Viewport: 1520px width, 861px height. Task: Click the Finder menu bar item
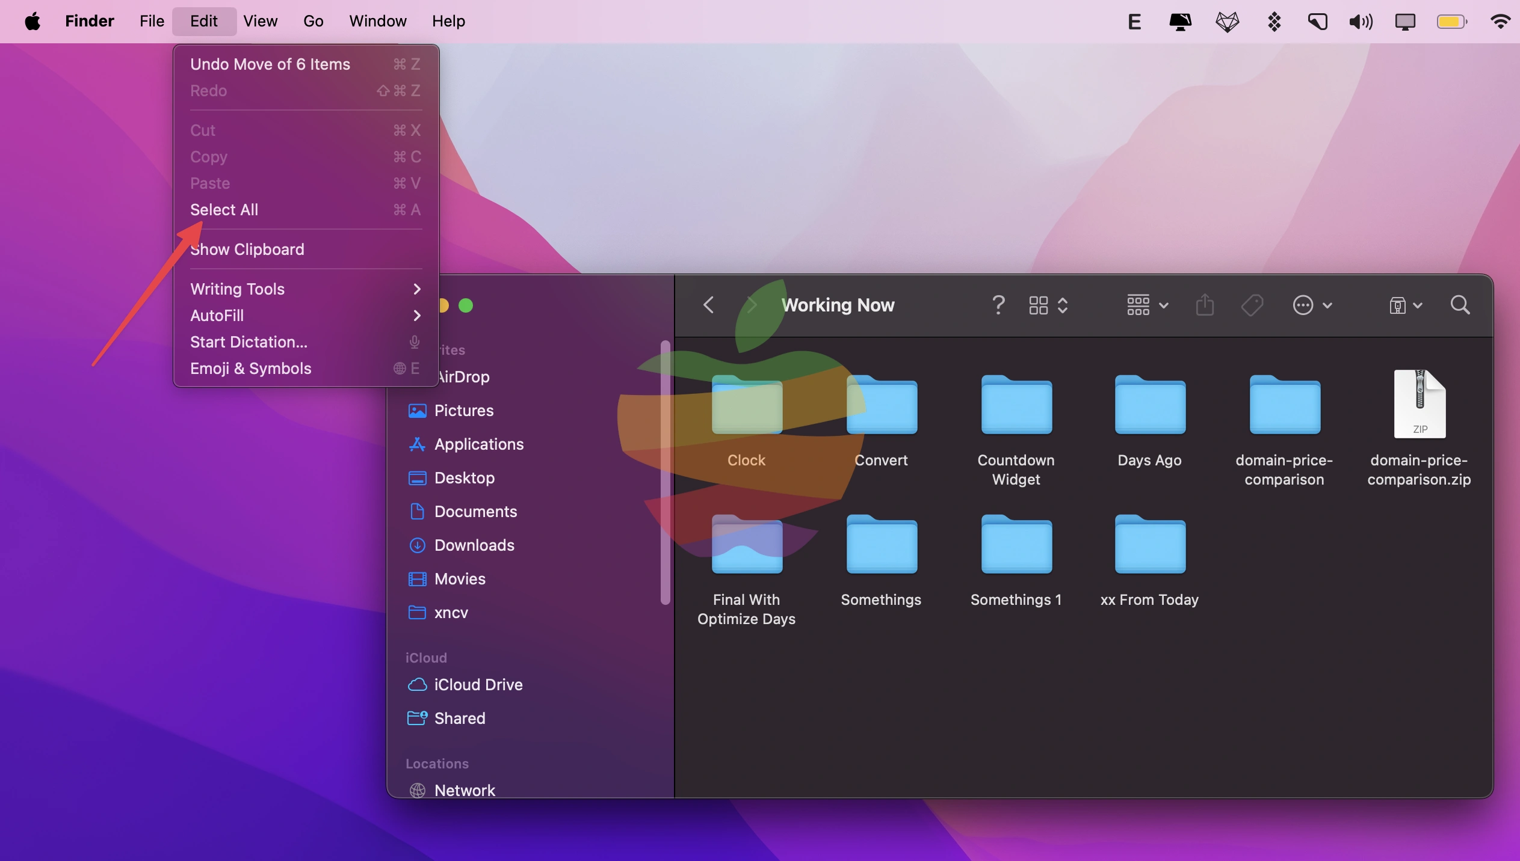coord(89,22)
